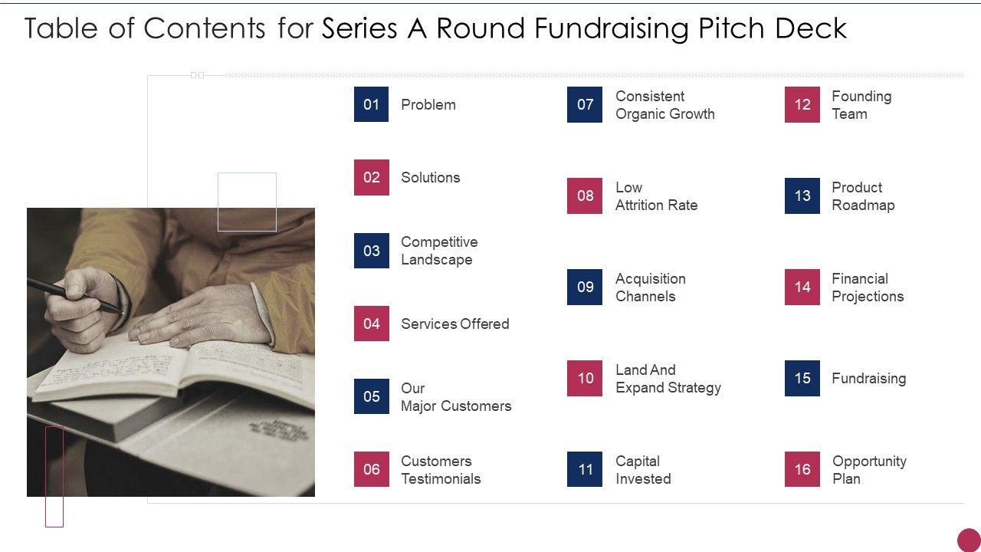
Task: Select the 02 box next to Solutions
Action: [371, 177]
